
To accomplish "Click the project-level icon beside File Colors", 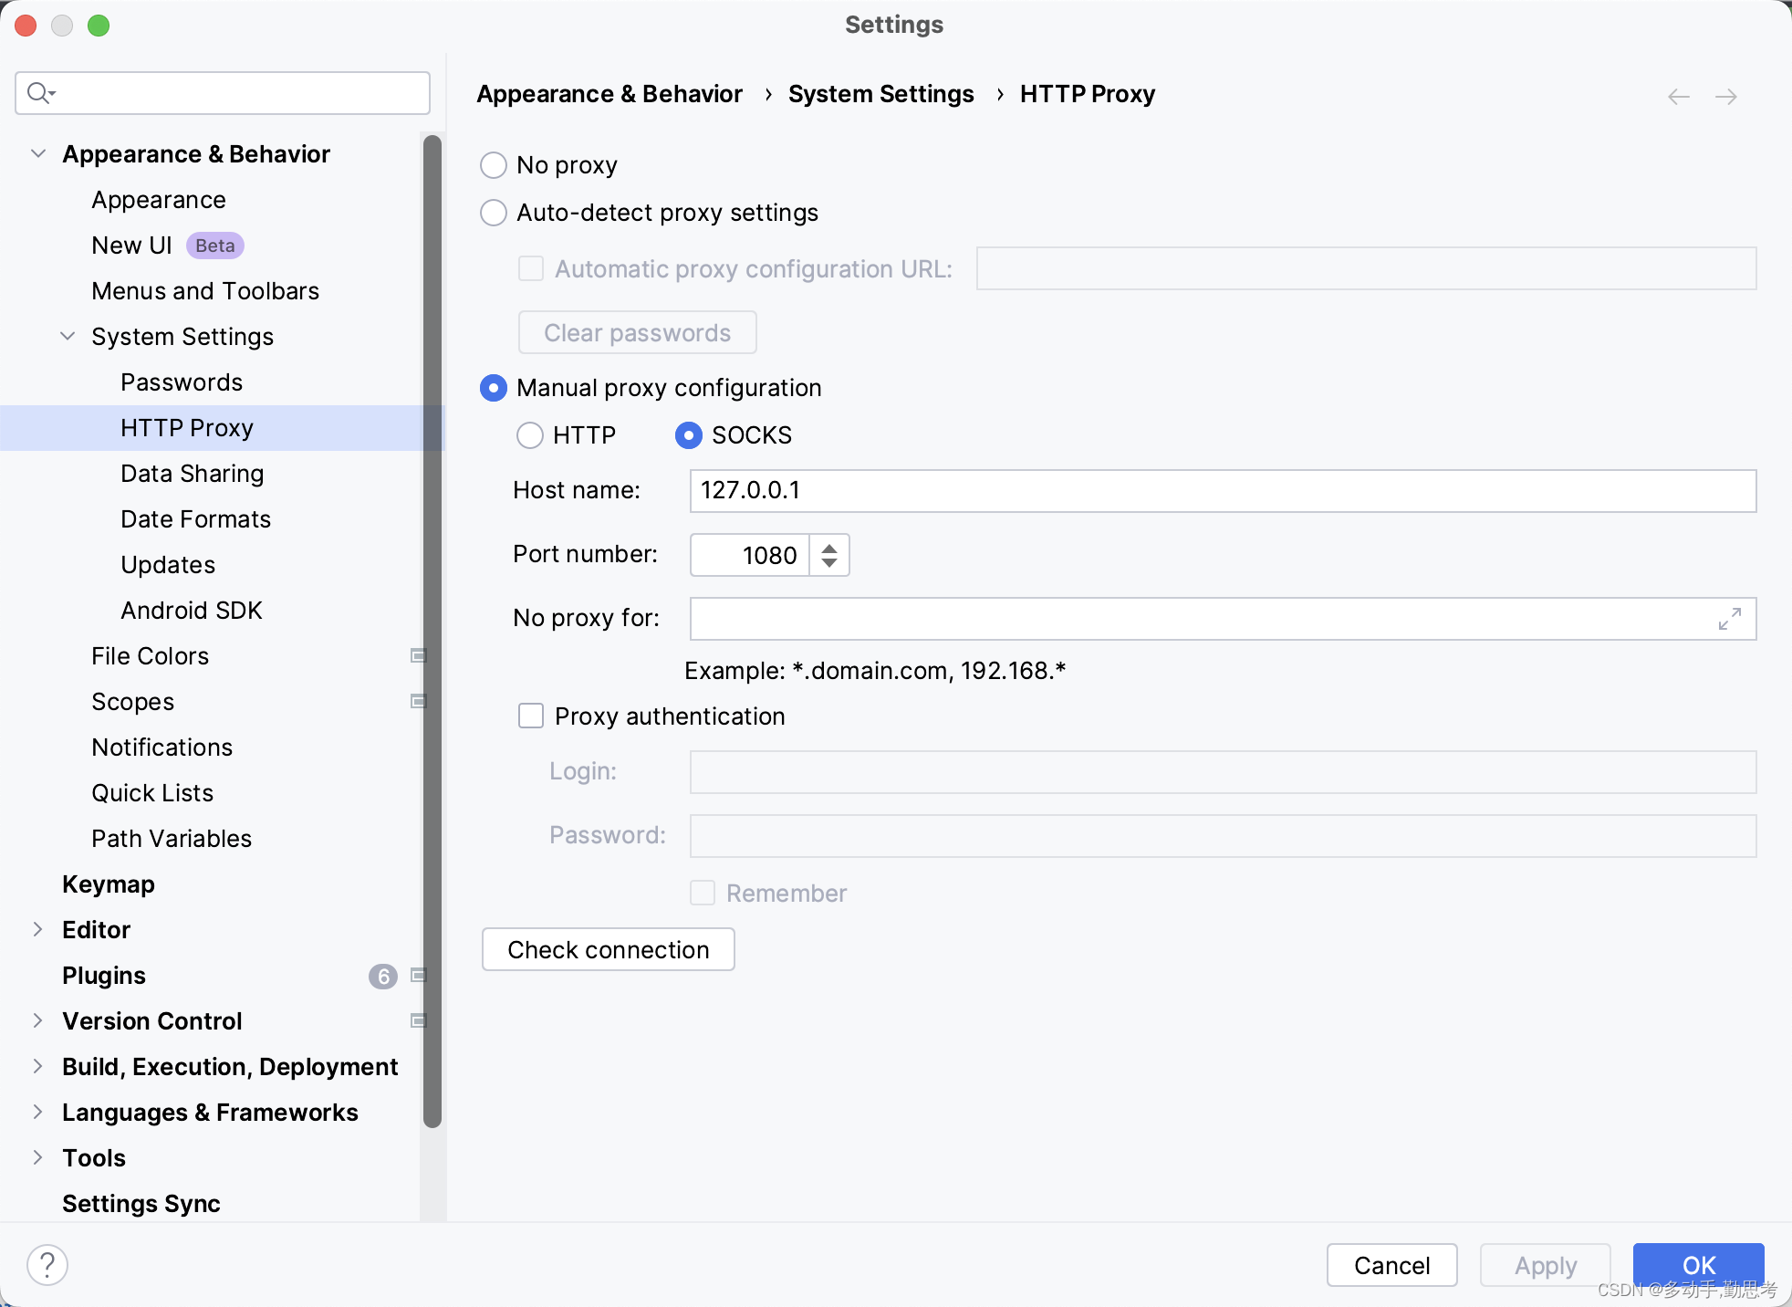I will point(419,655).
